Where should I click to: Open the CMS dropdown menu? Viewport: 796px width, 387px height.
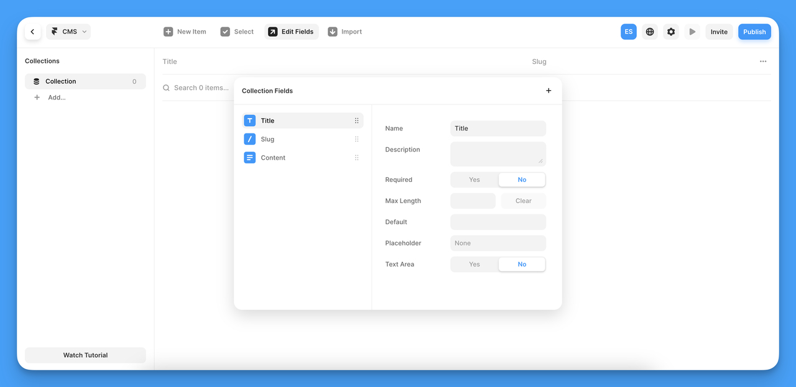click(x=68, y=32)
